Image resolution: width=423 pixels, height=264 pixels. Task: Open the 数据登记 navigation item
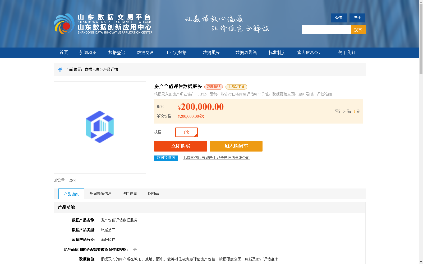click(x=117, y=53)
